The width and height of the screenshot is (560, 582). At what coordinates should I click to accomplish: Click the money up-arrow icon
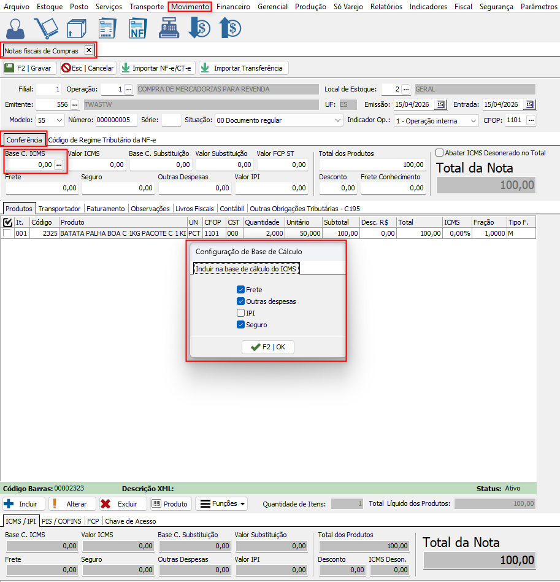pyautogui.click(x=230, y=28)
